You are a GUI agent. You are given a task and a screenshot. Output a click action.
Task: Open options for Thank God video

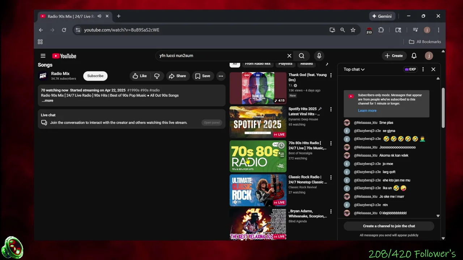331,75
